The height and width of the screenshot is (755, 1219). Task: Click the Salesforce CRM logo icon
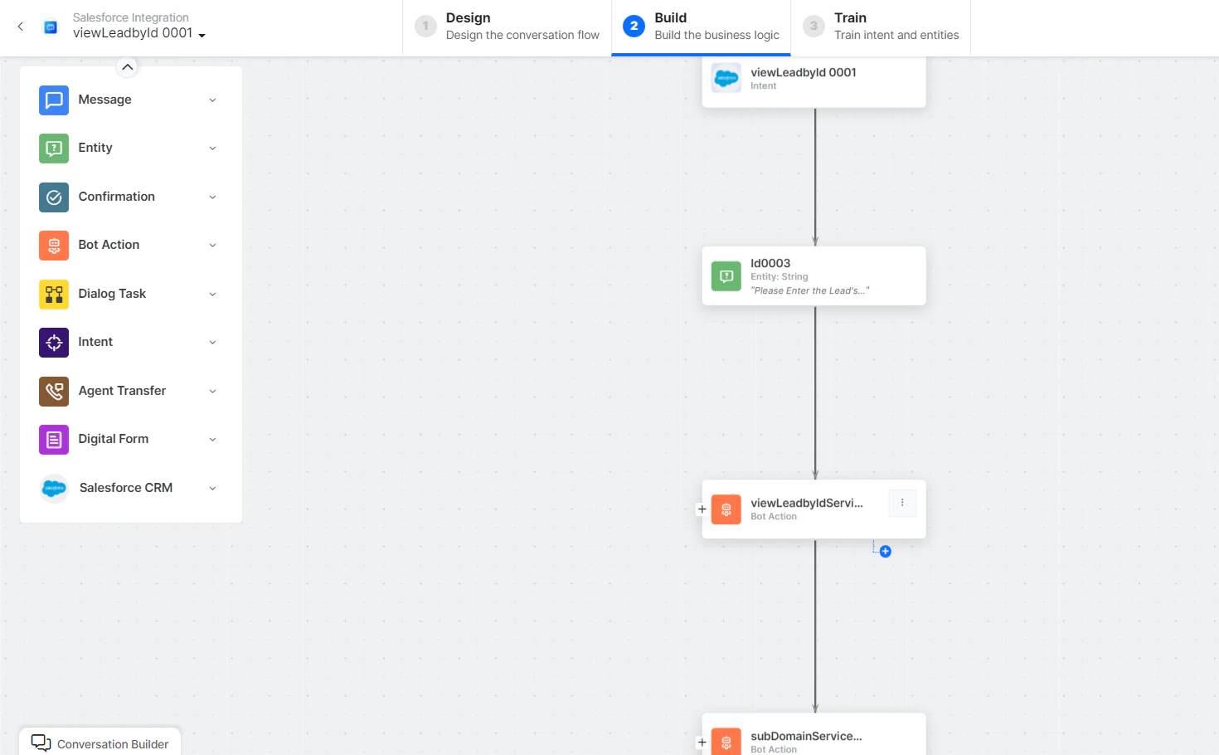(53, 488)
